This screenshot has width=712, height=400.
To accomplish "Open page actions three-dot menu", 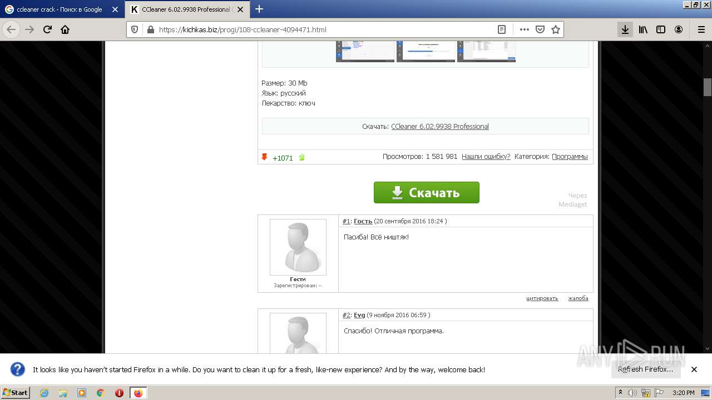I will click(x=524, y=29).
